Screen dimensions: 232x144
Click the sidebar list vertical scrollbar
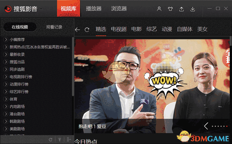pos(73,66)
